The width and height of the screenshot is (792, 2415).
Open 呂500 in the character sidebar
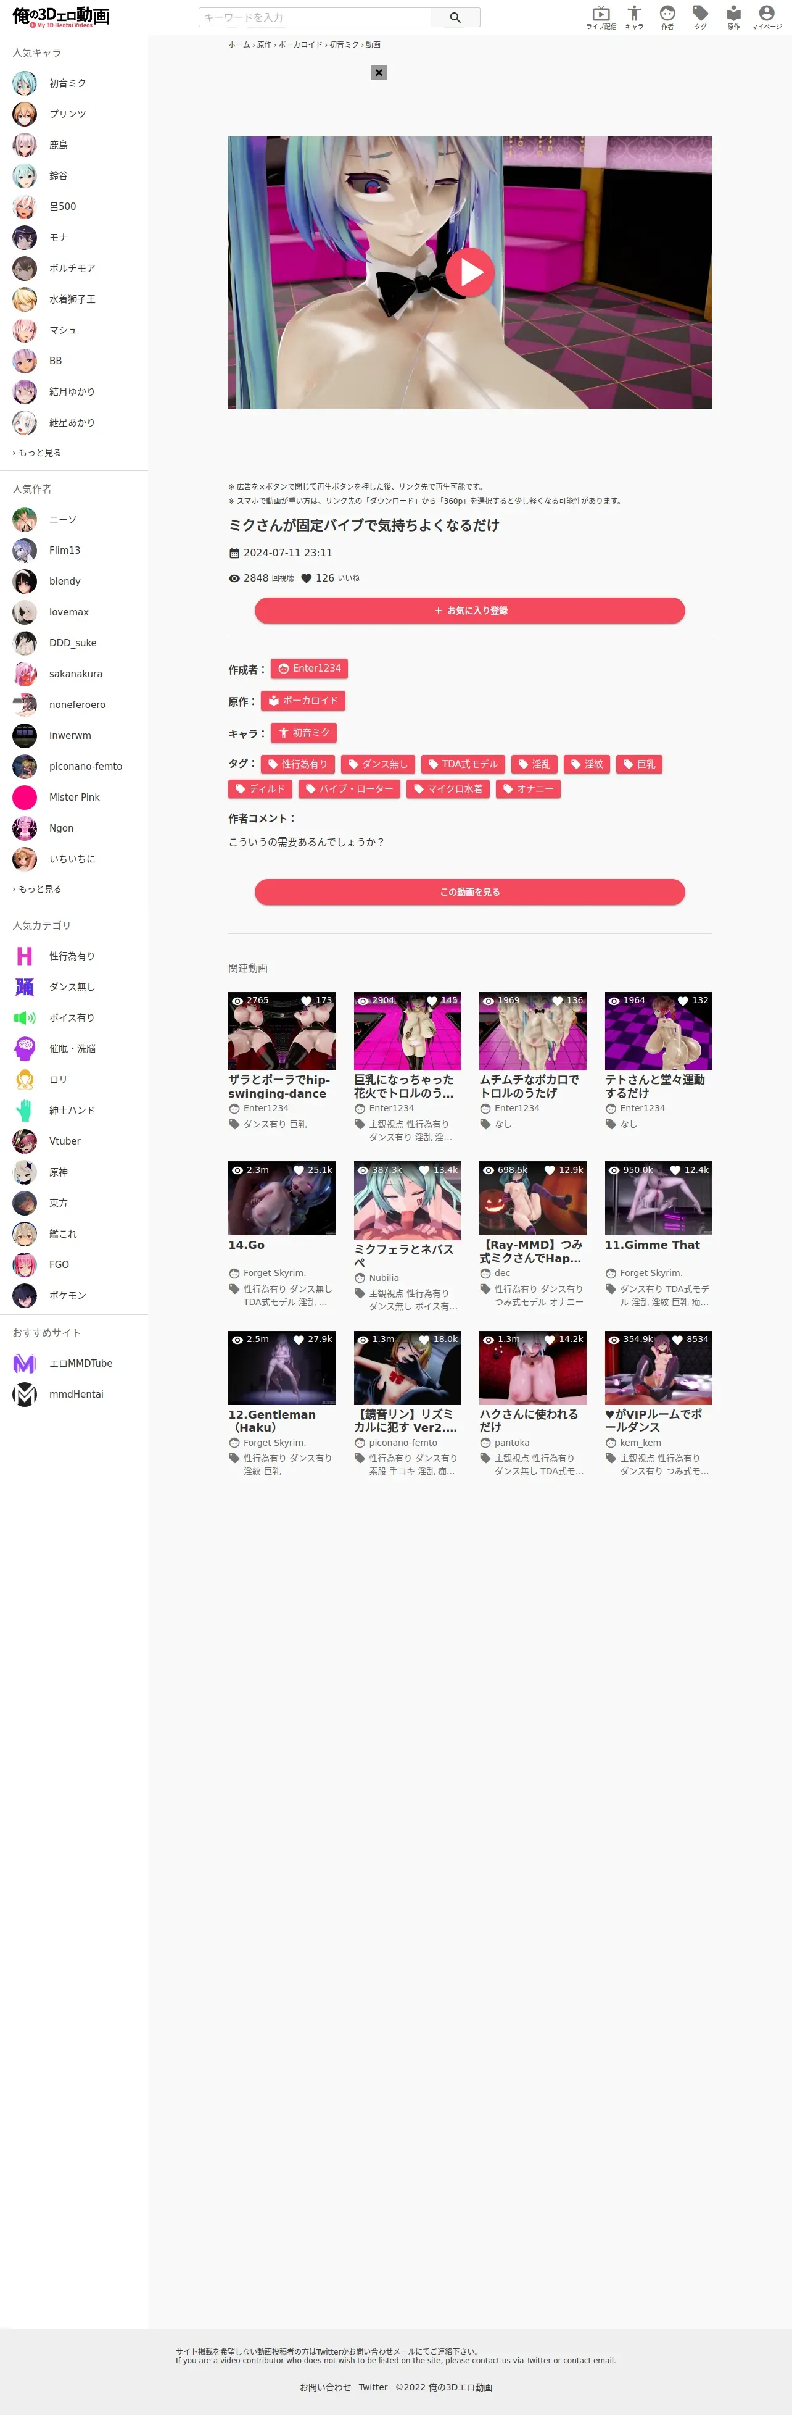click(63, 207)
